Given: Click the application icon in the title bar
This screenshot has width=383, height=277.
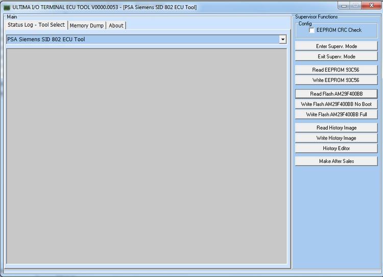Looking at the screenshot, I should (7, 8).
